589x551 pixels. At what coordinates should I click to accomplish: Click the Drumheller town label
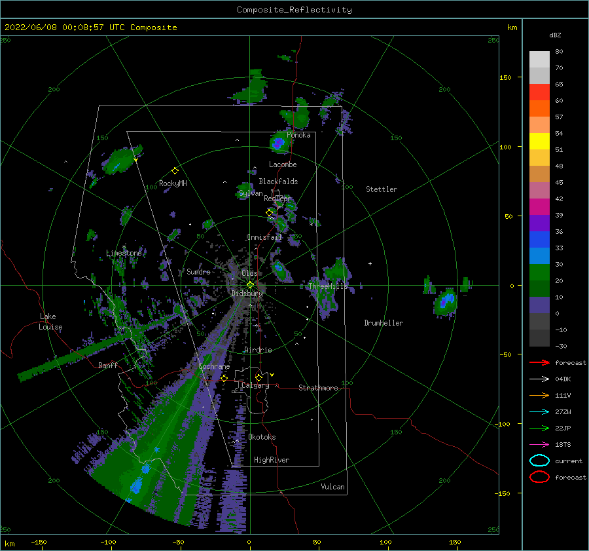384,323
